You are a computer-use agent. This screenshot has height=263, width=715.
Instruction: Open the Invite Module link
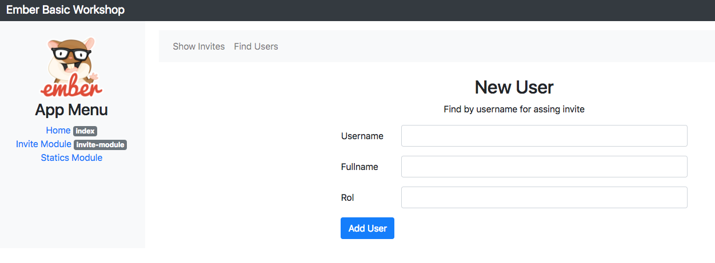[x=43, y=144]
